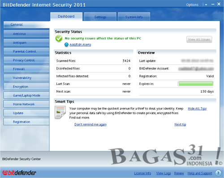Open the View Logs link
The width and height of the screenshot is (224, 178).
164,173
